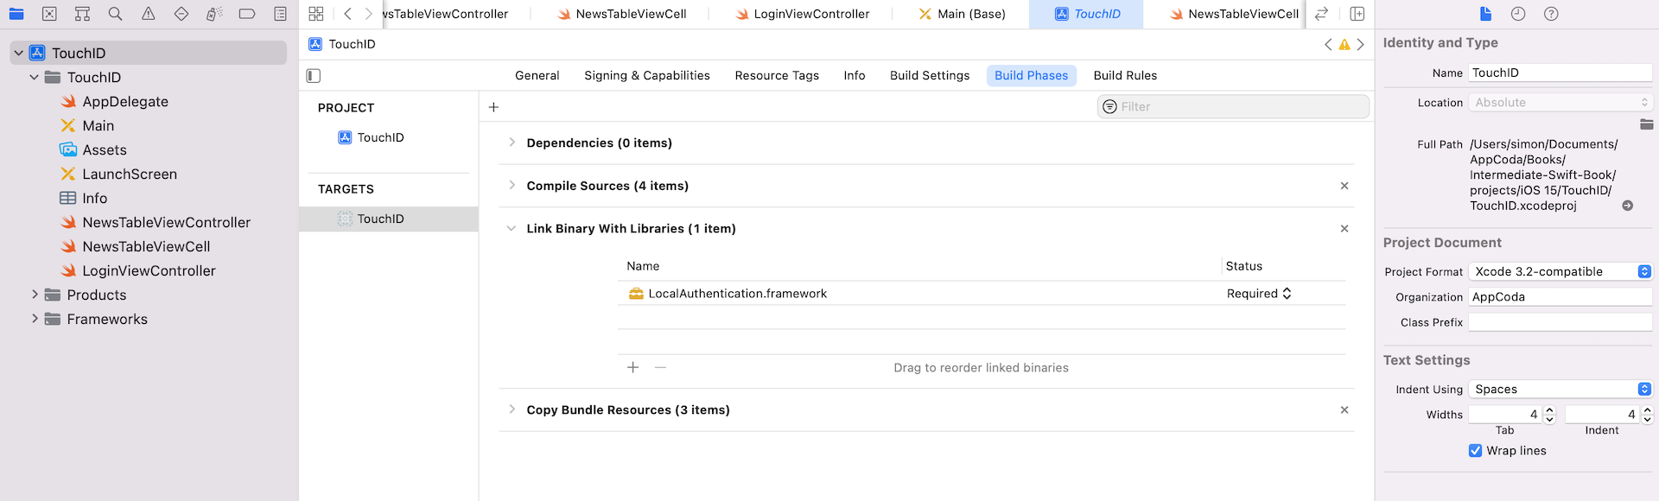The height and width of the screenshot is (501, 1659).
Task: Open the Required status popup for LocalAuthentication
Action: tap(1259, 294)
